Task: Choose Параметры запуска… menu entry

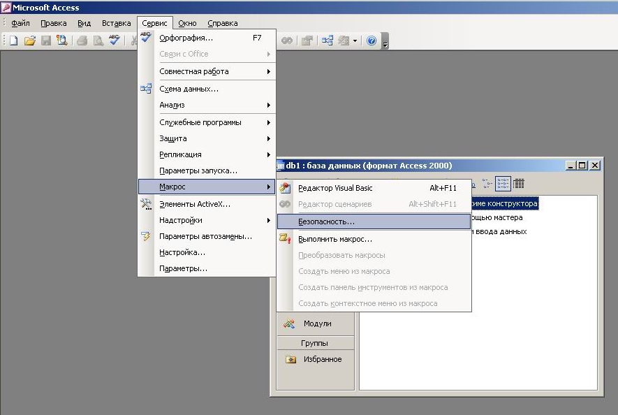Action: (207, 170)
